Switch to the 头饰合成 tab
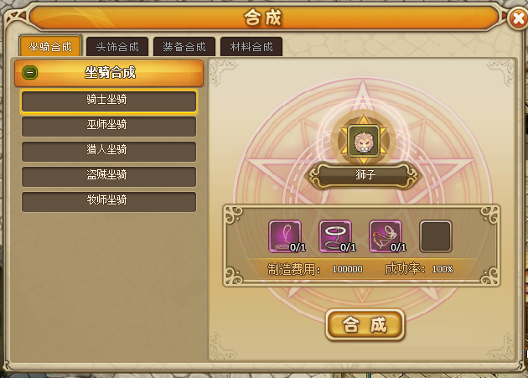The image size is (528, 378). pos(117,46)
